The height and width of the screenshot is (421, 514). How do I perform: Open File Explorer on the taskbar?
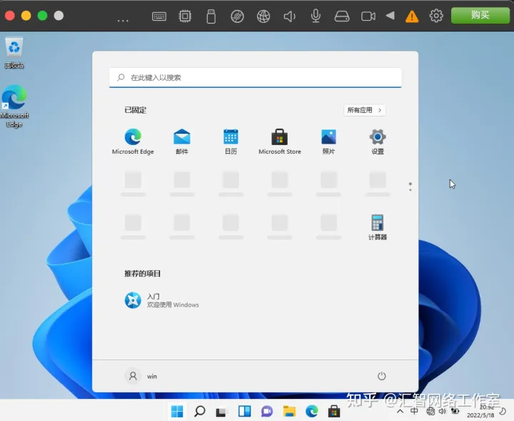pos(289,411)
